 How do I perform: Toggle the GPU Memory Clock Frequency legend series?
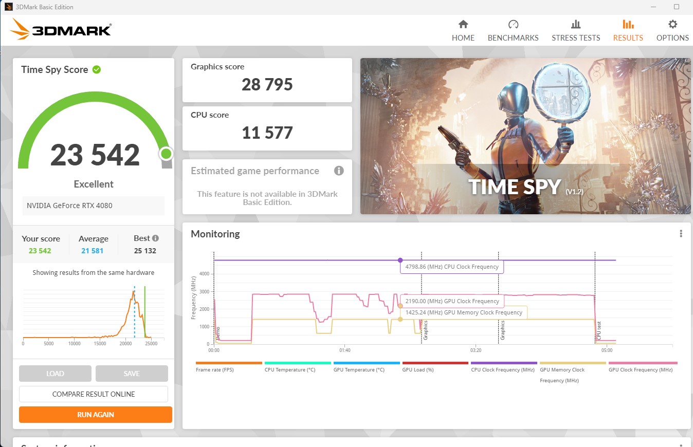tap(573, 372)
